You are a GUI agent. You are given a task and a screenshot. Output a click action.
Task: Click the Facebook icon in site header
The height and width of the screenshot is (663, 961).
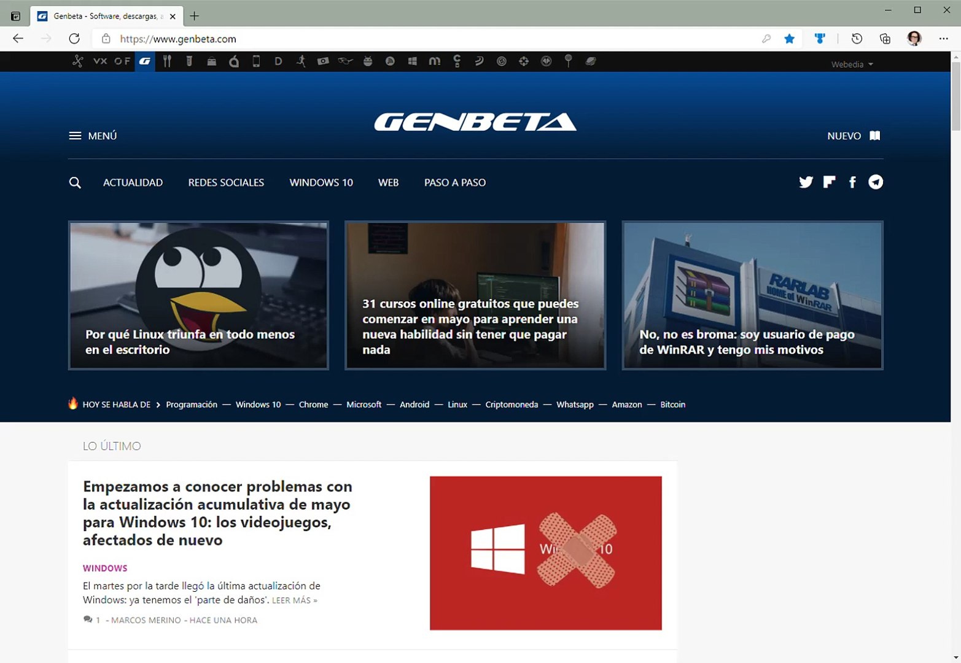852,182
